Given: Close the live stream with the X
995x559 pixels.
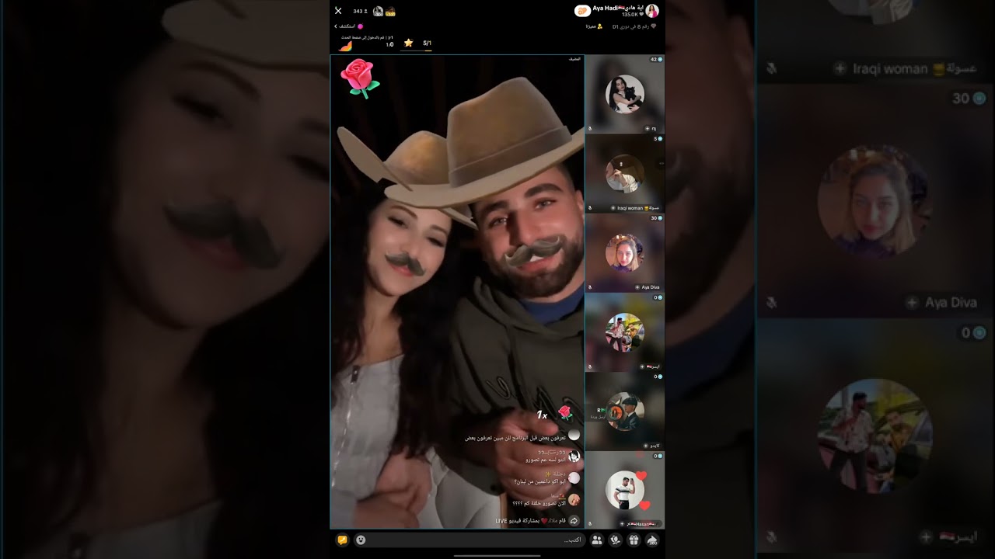Looking at the screenshot, I should coord(338,11).
